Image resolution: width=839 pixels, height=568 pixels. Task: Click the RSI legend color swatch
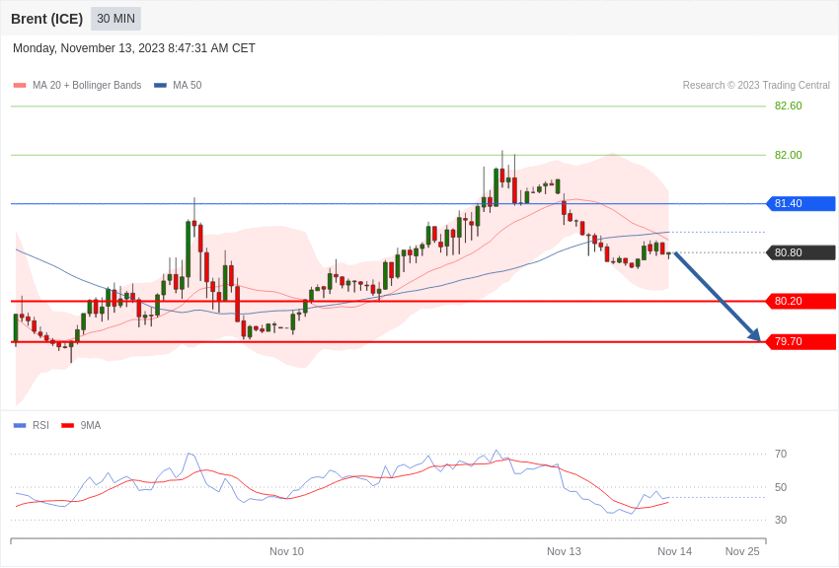pyautogui.click(x=20, y=426)
